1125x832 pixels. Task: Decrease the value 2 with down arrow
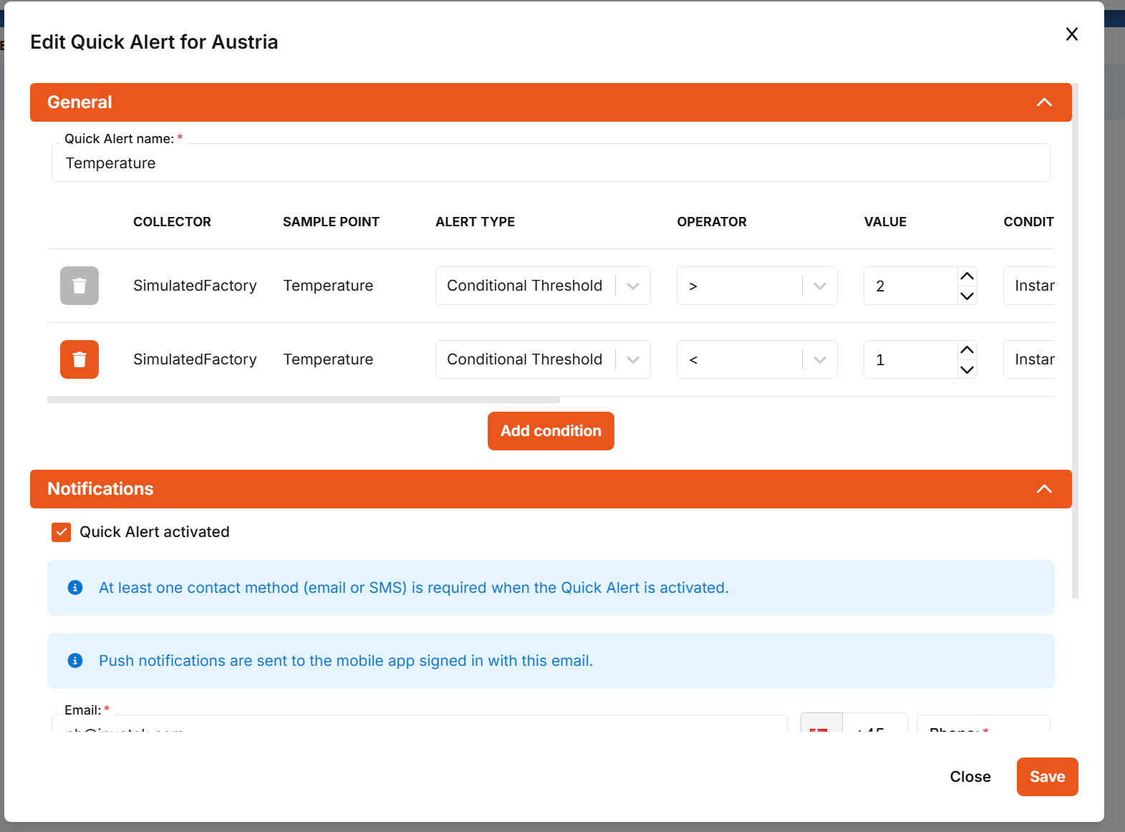967,296
